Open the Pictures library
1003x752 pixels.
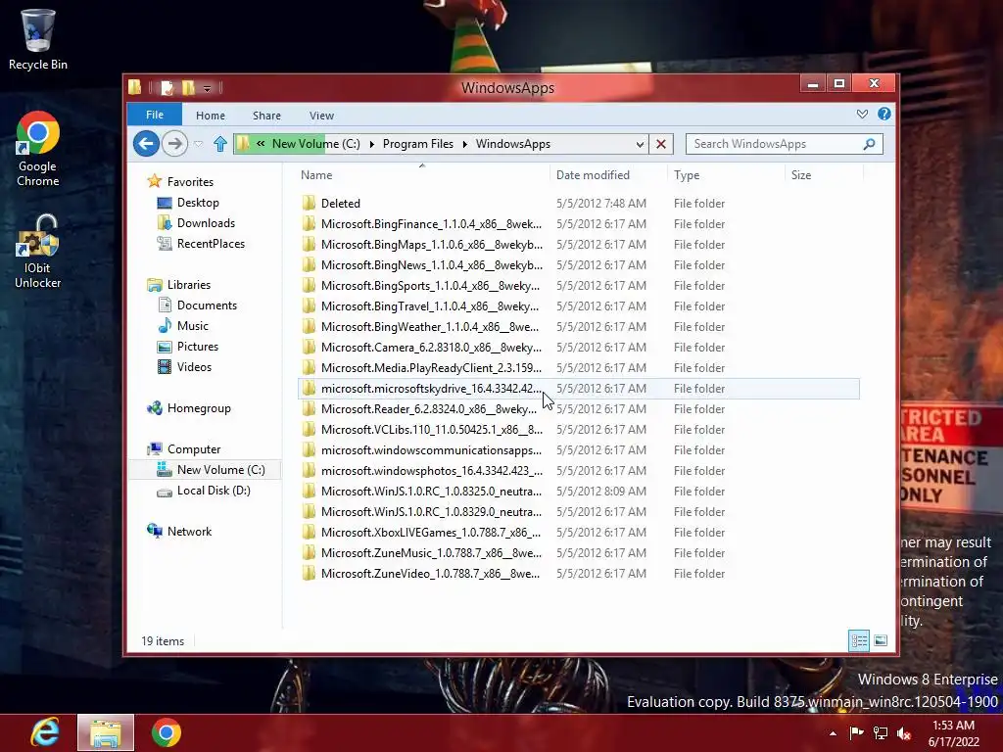(198, 347)
